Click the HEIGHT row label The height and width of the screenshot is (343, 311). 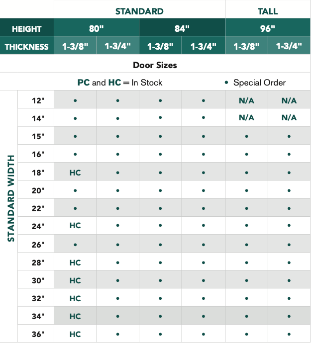click(27, 29)
